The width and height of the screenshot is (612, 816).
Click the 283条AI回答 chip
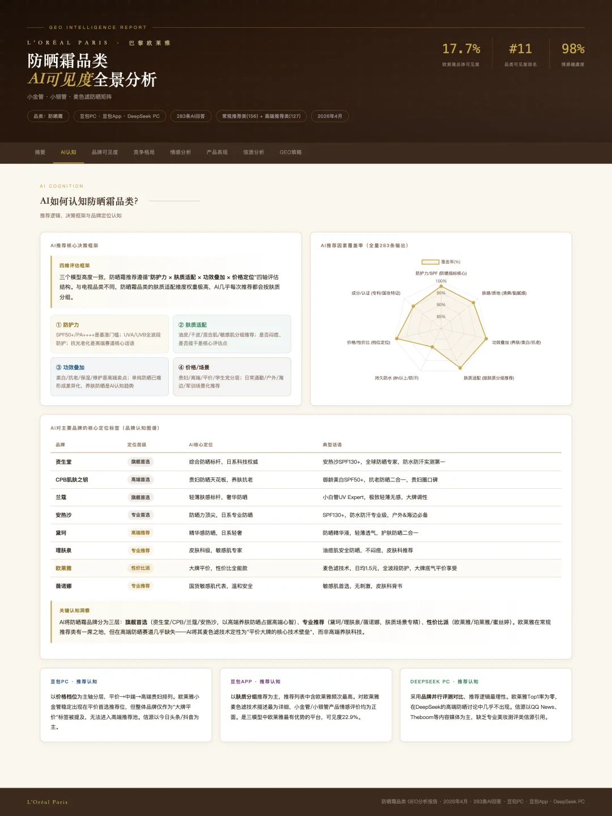(x=190, y=116)
